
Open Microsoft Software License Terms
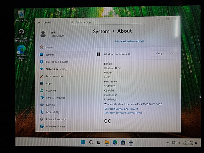123,113
